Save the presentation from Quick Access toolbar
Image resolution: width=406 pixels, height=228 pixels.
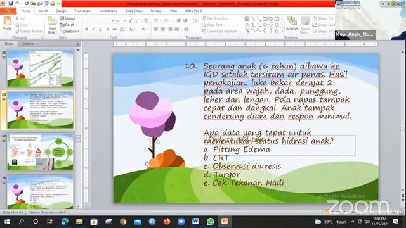click(11, 3)
